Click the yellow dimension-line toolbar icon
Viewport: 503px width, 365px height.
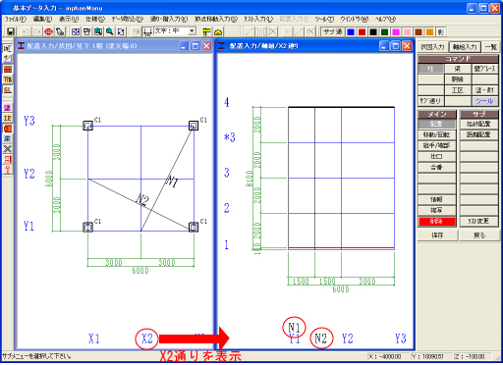pyautogui.click(x=206, y=31)
